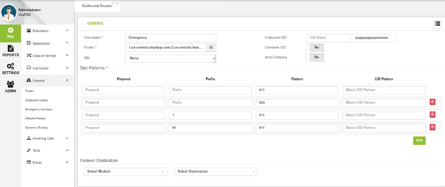The width and height of the screenshot is (445, 187).
Task: Click the Trunks field
Action: [x=166, y=48]
